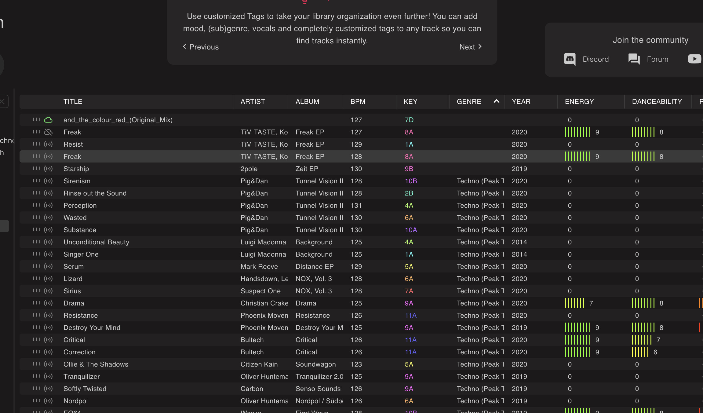Click the danceability bar of Correction track

(x=640, y=352)
